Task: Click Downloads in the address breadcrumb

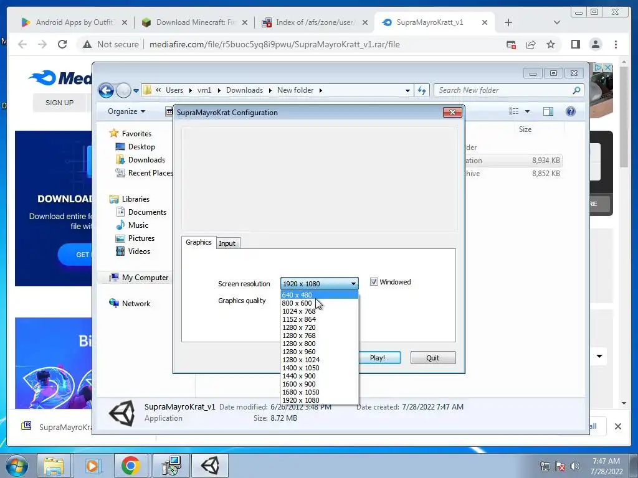Action: tap(244, 90)
